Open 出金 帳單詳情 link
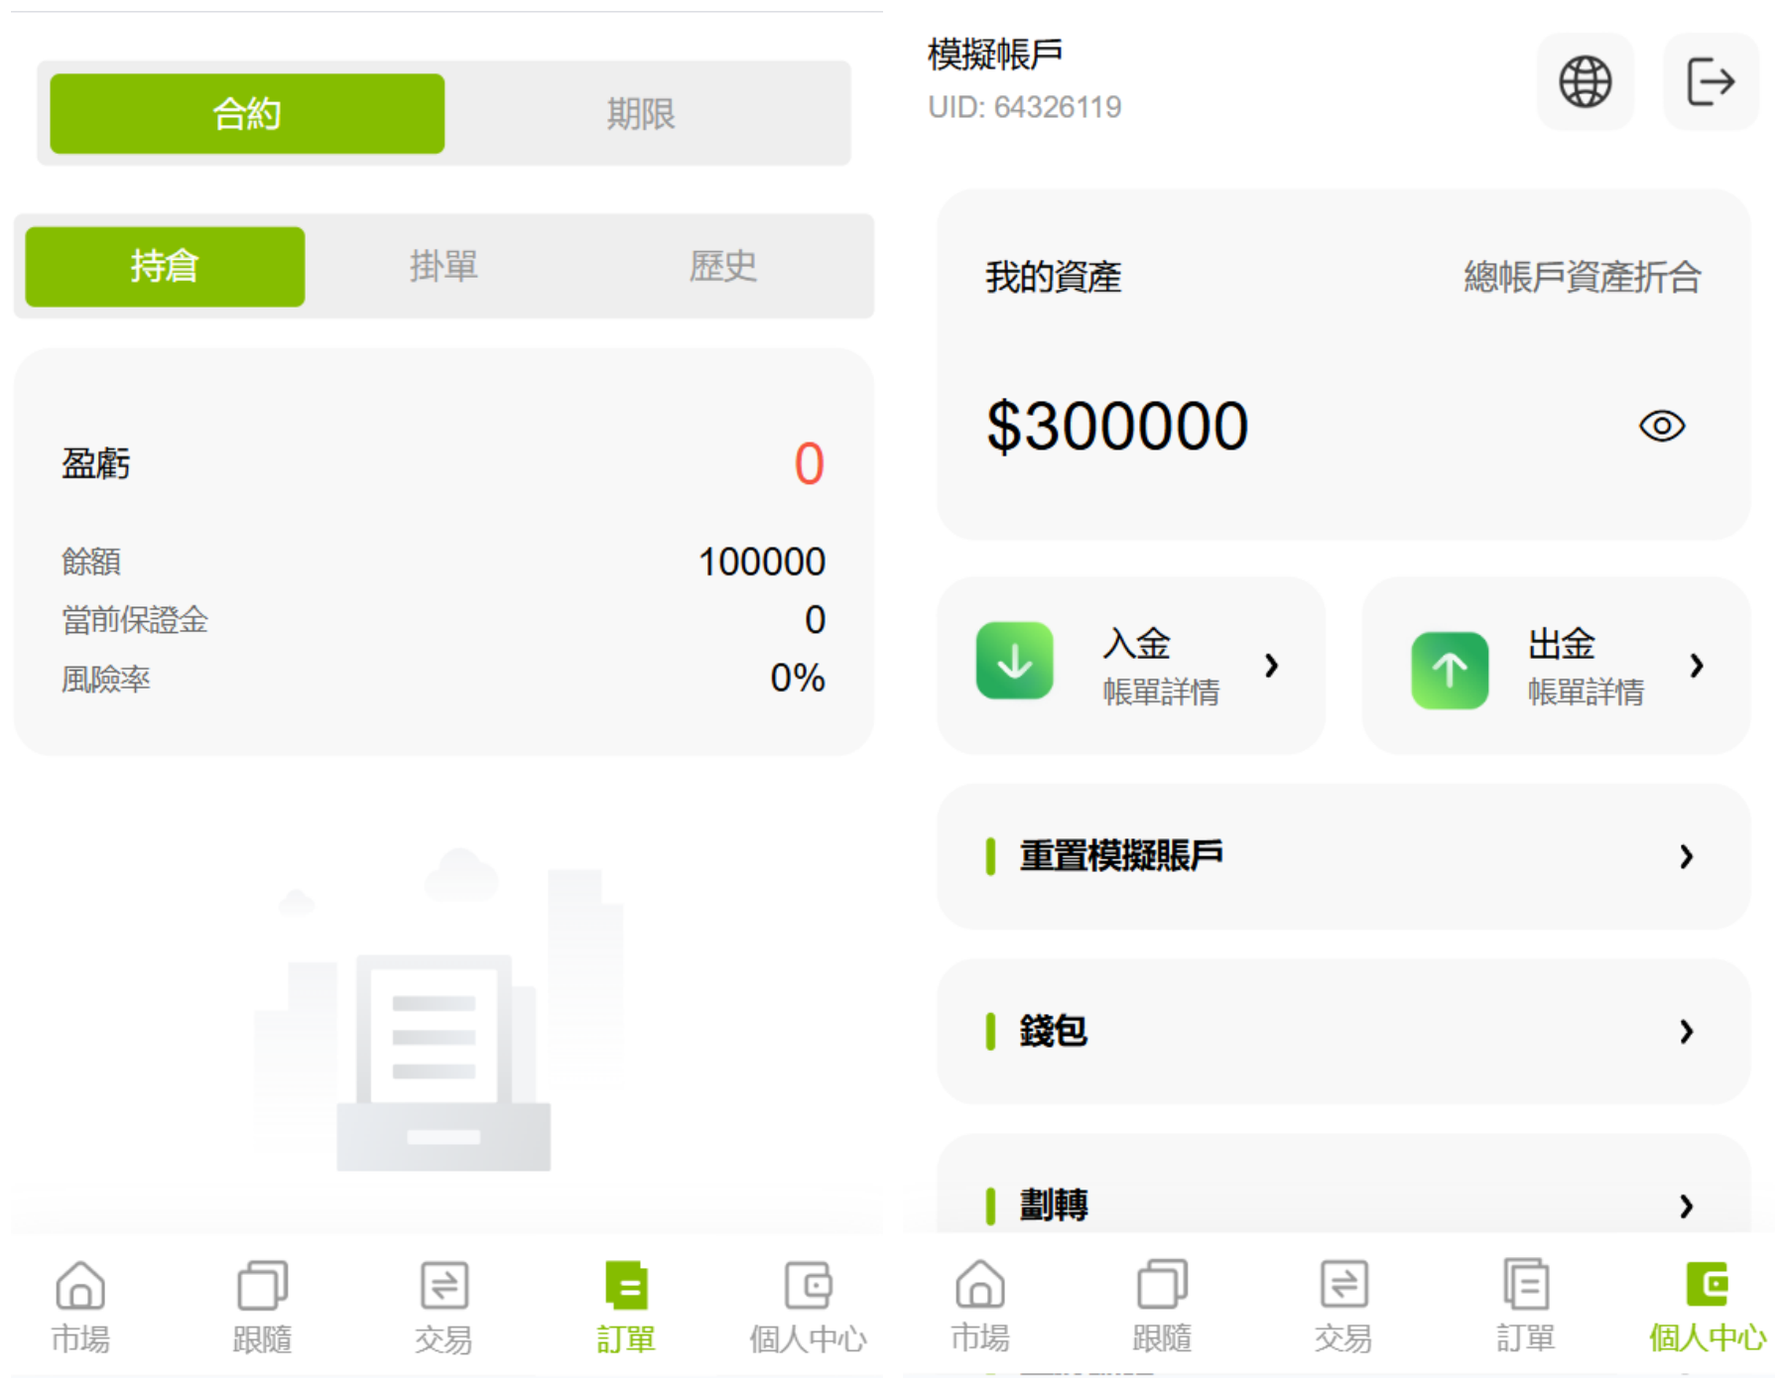The width and height of the screenshot is (1786, 1389). tap(1586, 692)
